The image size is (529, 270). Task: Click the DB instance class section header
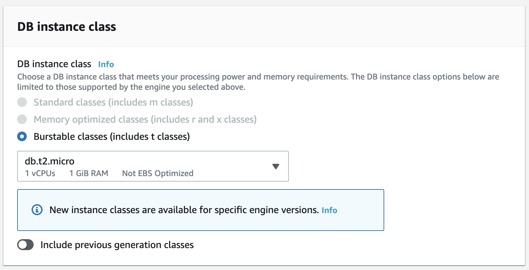click(x=67, y=26)
